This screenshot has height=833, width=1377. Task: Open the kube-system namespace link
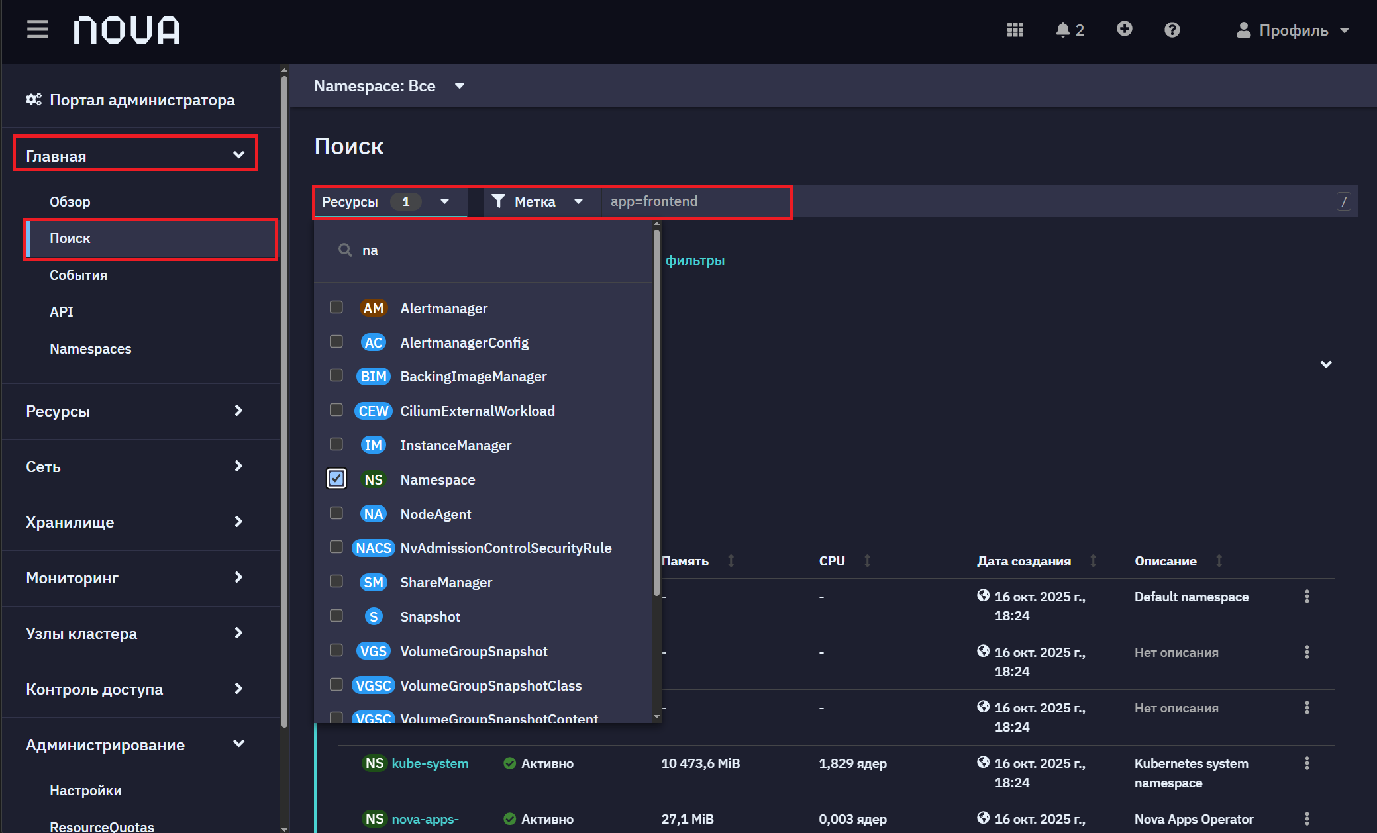click(x=430, y=763)
